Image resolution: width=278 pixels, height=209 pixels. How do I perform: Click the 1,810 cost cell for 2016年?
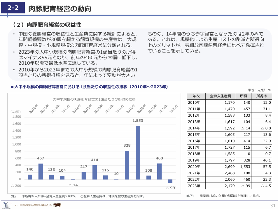point(221,141)
